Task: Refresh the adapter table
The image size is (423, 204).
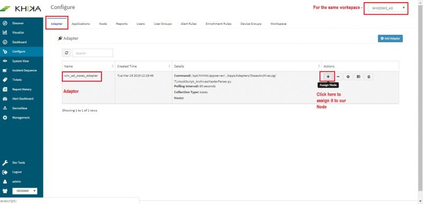Action: point(67,53)
